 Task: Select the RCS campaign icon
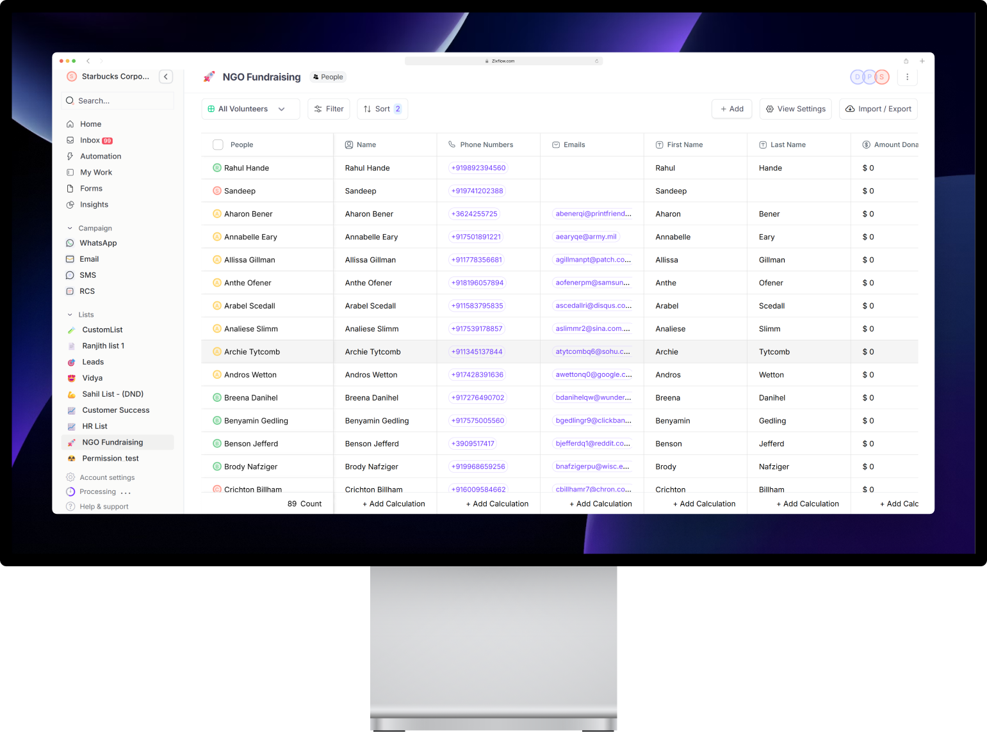tap(70, 291)
